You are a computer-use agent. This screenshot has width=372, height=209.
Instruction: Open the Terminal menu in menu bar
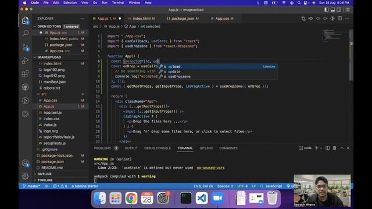tap(118, 3)
